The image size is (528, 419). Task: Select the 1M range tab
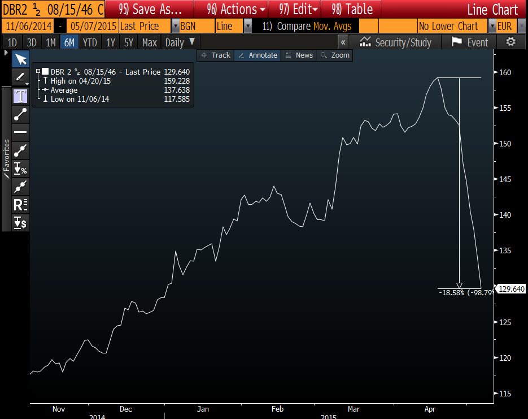click(x=50, y=42)
